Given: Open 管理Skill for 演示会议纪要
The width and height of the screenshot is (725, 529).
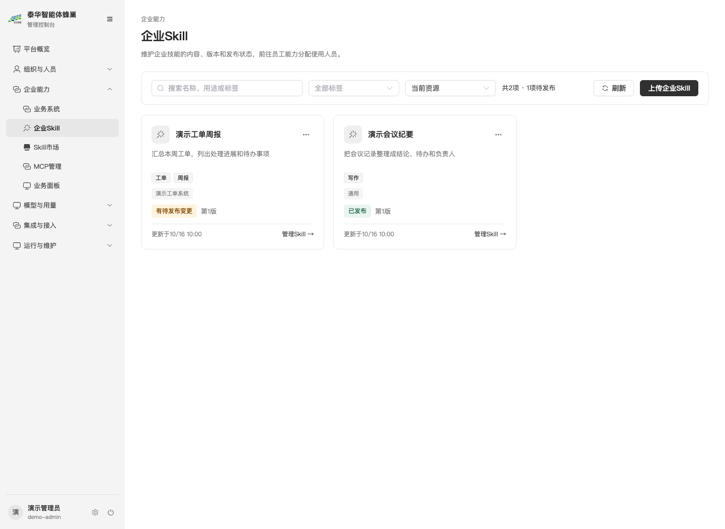Looking at the screenshot, I should point(490,234).
